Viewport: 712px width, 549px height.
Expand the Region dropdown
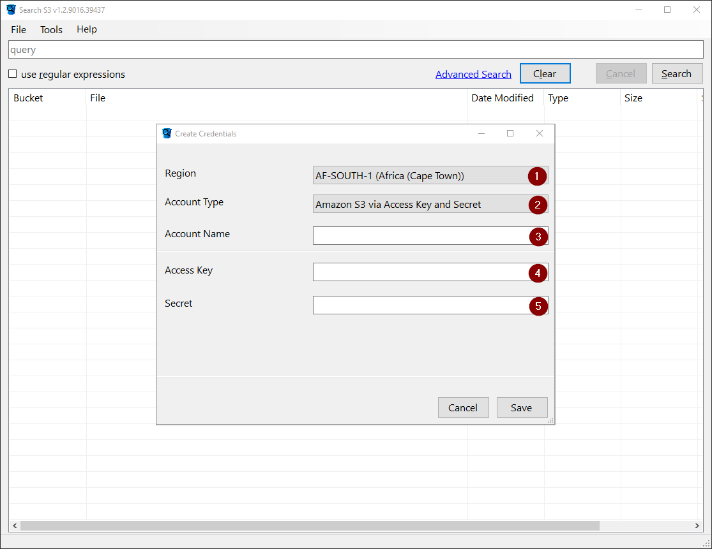coord(430,175)
